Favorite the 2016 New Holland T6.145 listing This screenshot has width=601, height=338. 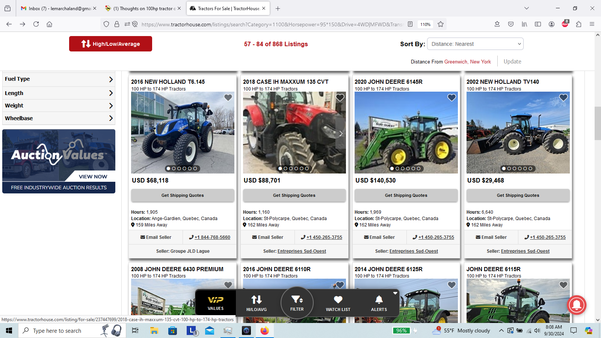tap(228, 98)
